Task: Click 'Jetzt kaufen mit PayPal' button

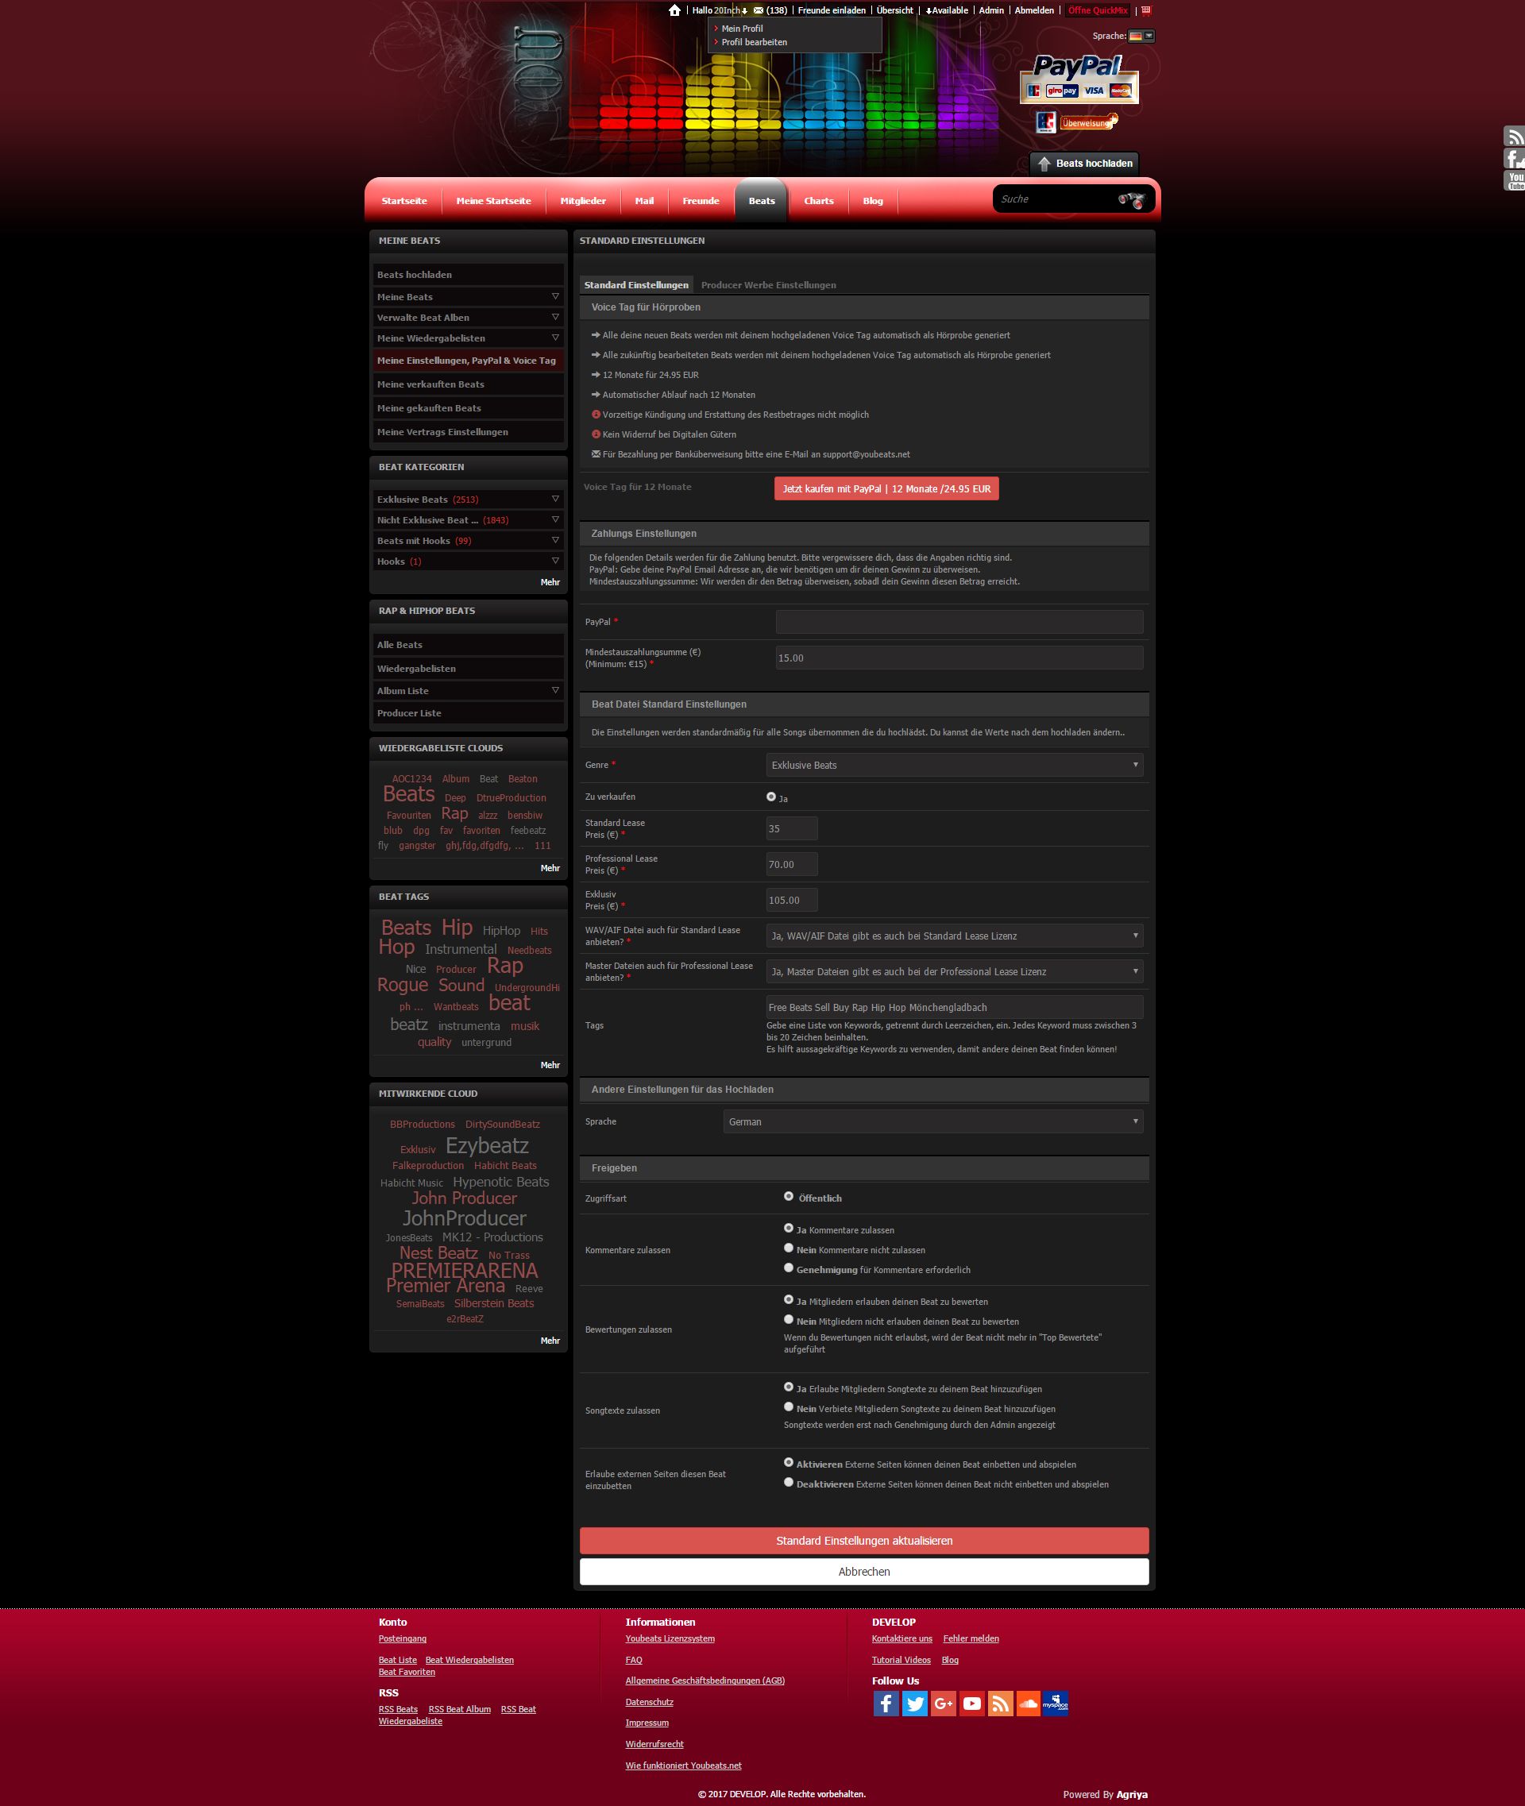Action: tap(886, 488)
